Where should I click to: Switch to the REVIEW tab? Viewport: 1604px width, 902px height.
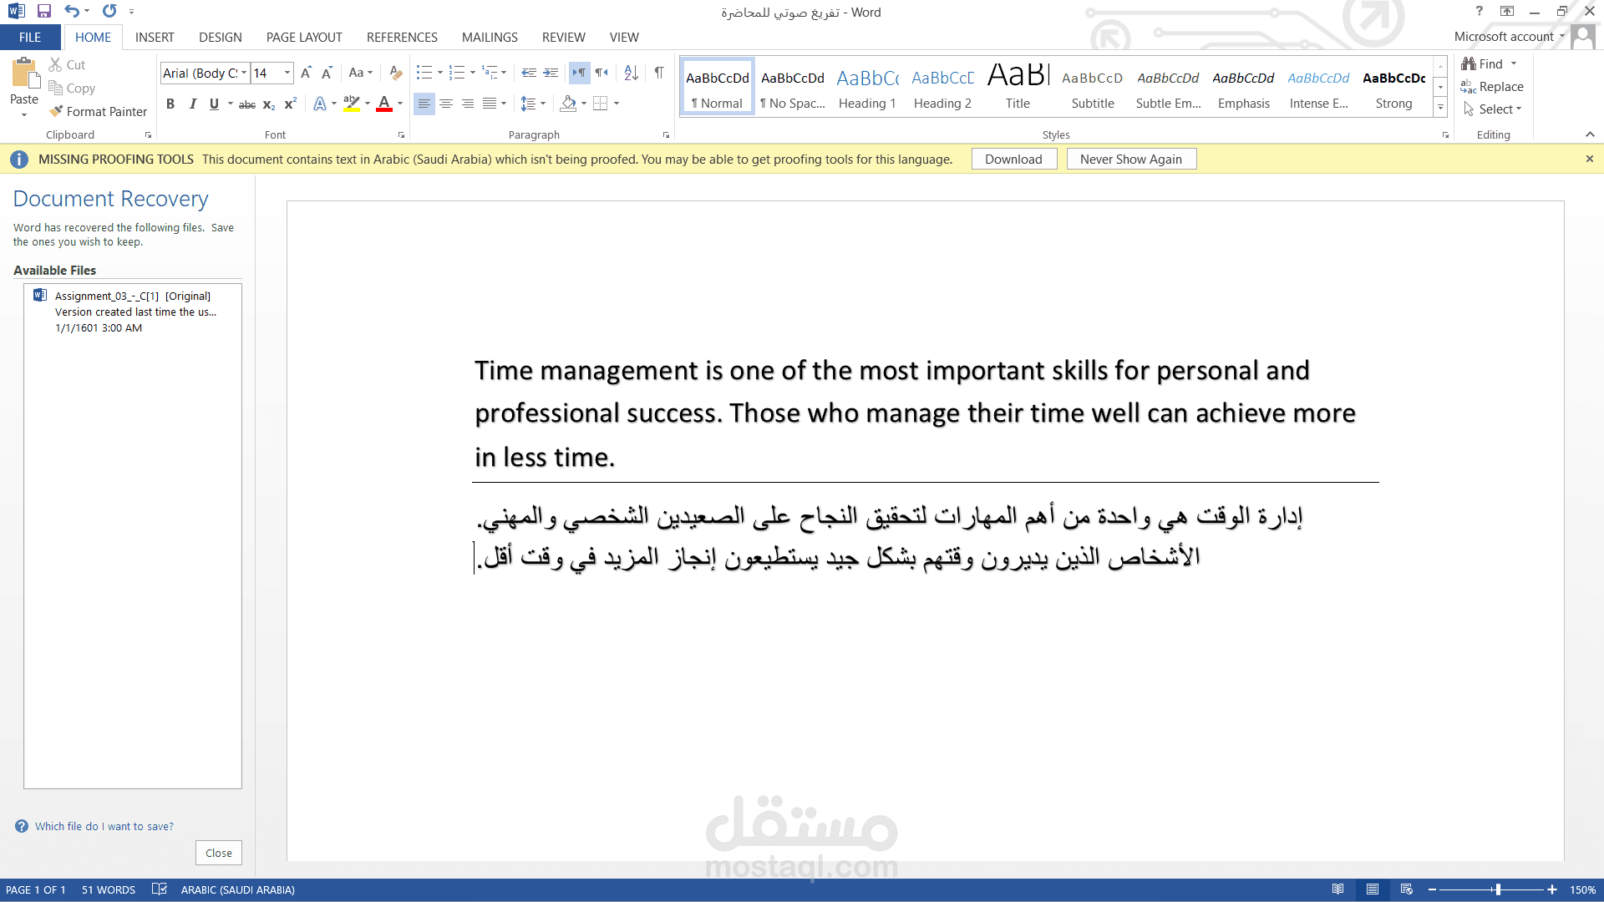[x=564, y=37]
